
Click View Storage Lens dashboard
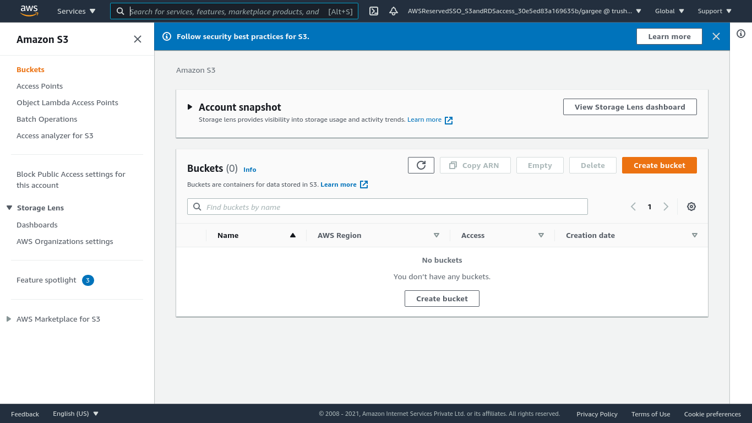[x=630, y=107]
